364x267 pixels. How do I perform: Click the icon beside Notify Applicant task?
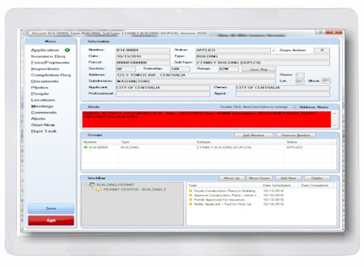click(191, 204)
